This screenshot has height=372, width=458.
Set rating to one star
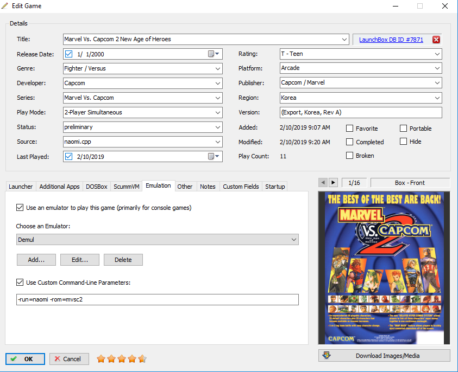click(x=101, y=359)
